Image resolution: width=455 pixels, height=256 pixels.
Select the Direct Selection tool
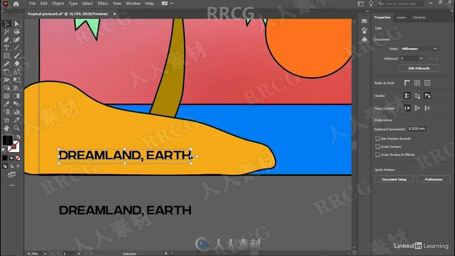pyautogui.click(x=17, y=23)
